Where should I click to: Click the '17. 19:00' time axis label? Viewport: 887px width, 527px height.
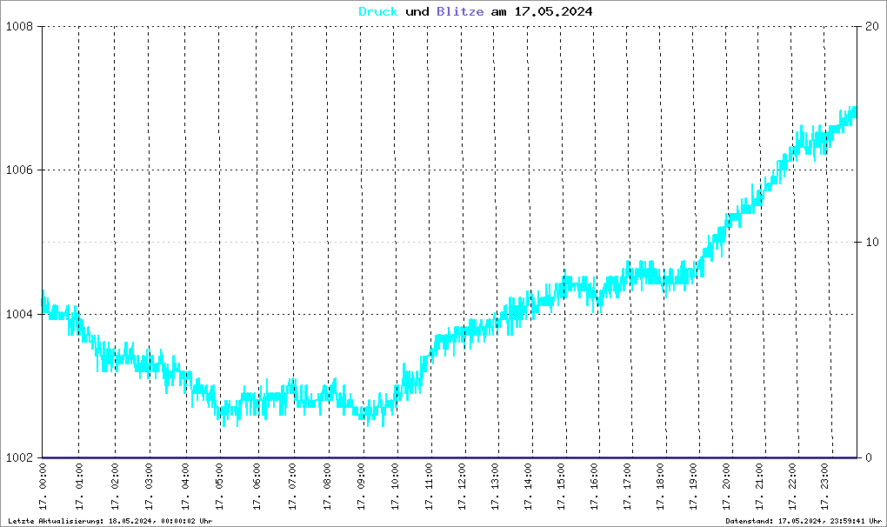pos(694,487)
